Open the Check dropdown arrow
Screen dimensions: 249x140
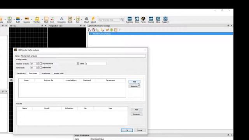point(74,20)
